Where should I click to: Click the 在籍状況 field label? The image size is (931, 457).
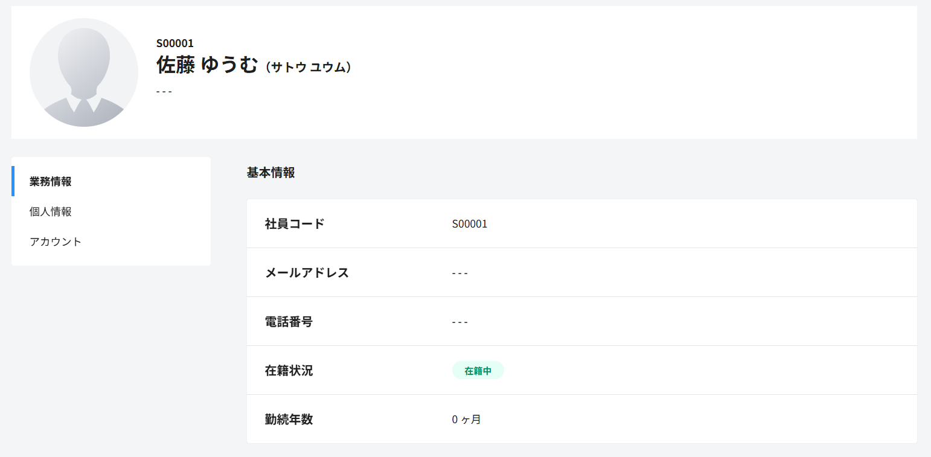(289, 371)
